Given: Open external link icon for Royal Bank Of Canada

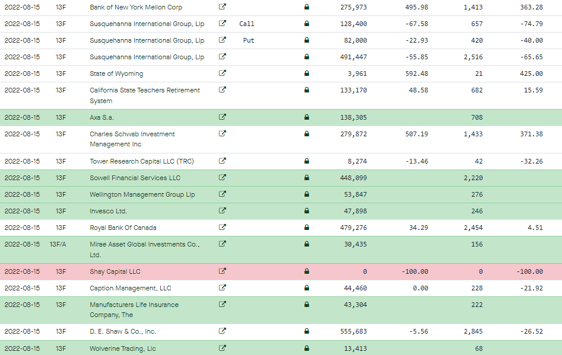Looking at the screenshot, I should click(x=222, y=227).
